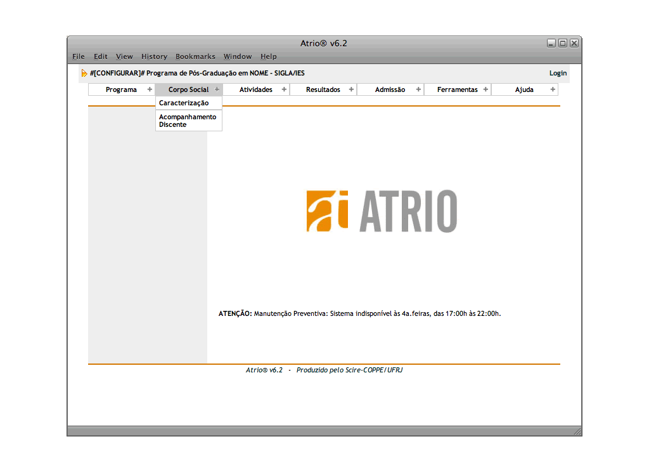Click the plus icon next to Admissão

418,89
